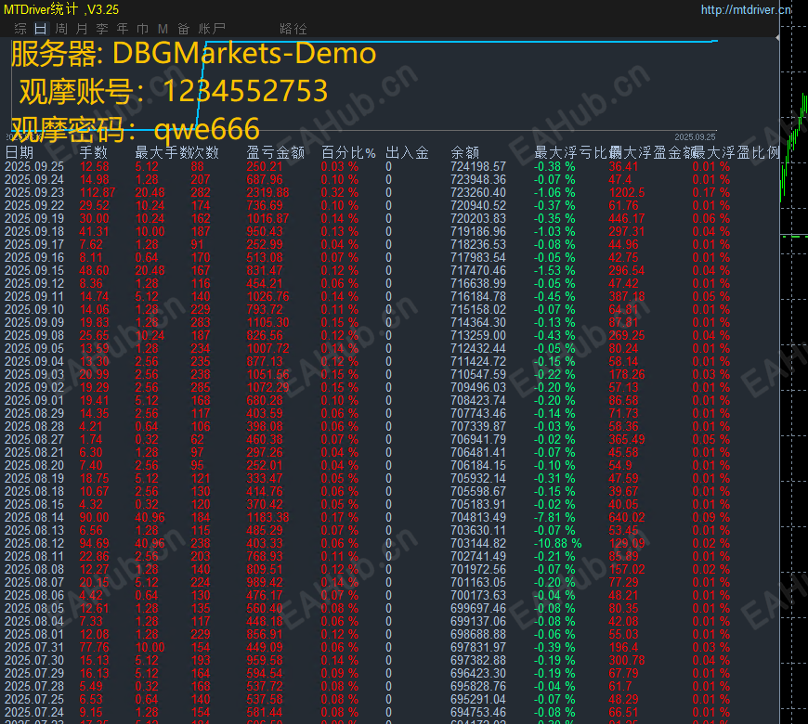
Task: Click lots value 90.00
Action: point(95,518)
